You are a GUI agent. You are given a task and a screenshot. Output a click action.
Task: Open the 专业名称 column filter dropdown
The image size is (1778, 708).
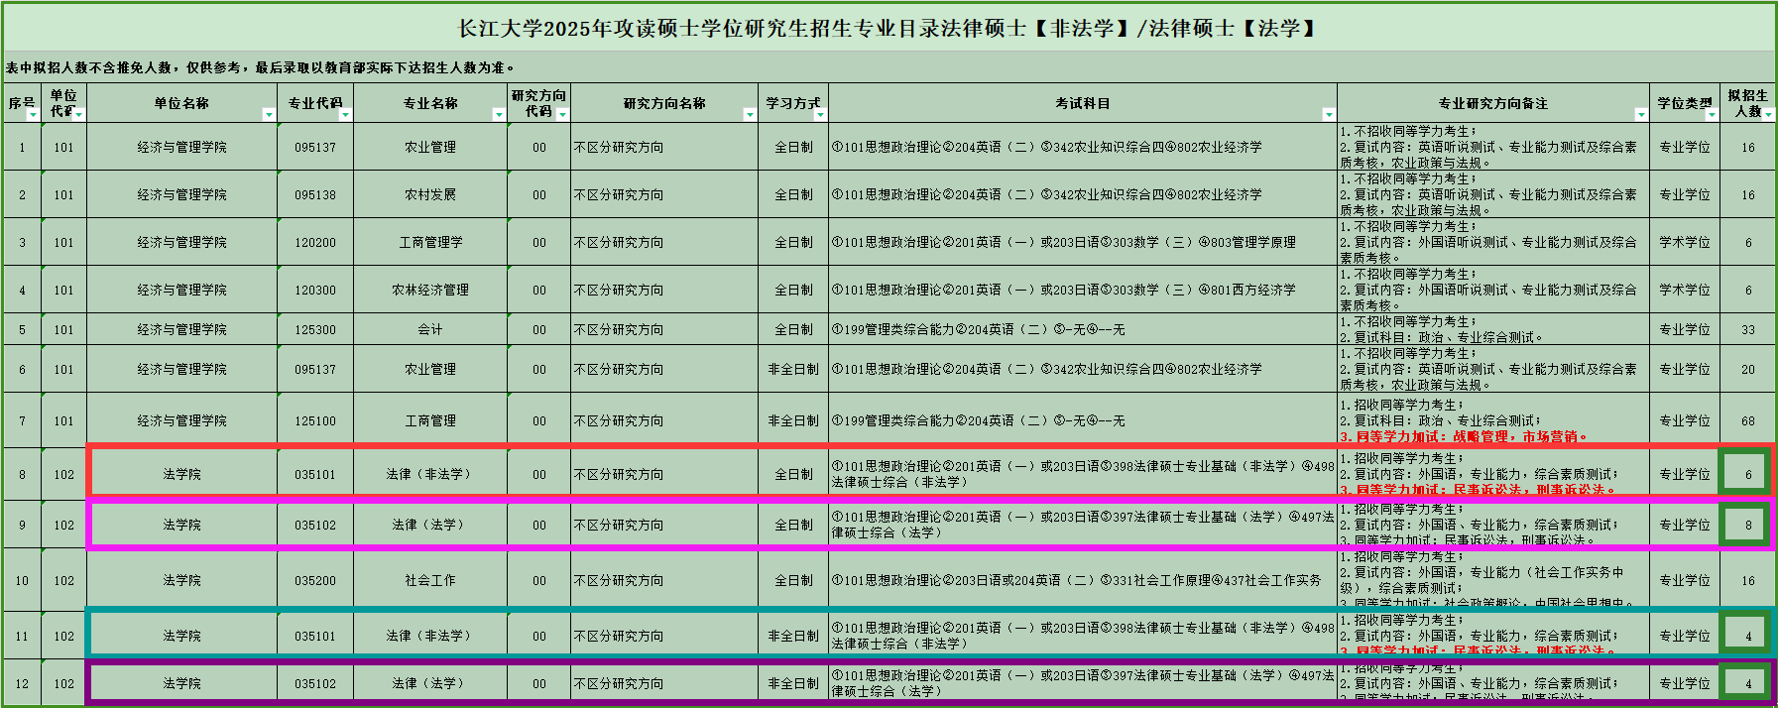coord(499,115)
